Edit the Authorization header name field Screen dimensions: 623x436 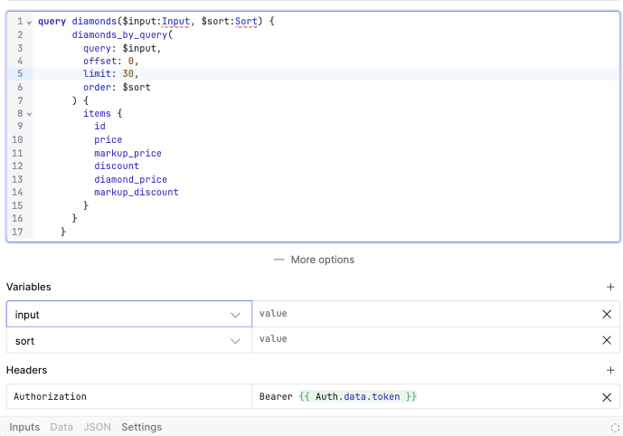coord(128,397)
